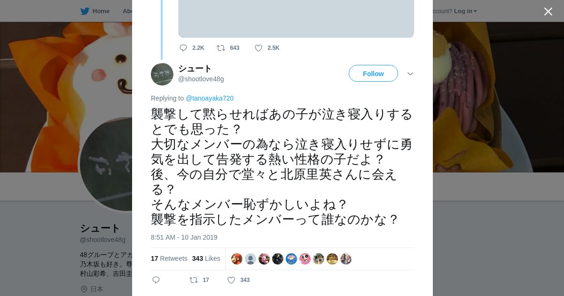Click reply icon under parent tweet

point(183,48)
